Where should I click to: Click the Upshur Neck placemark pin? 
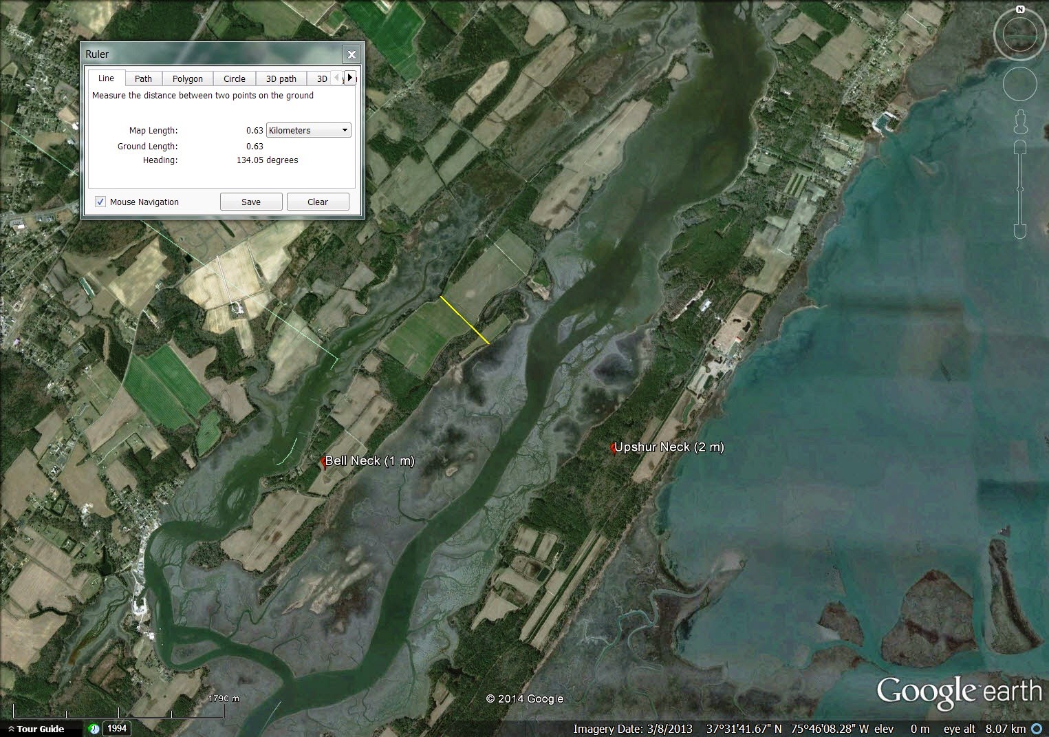pos(613,449)
